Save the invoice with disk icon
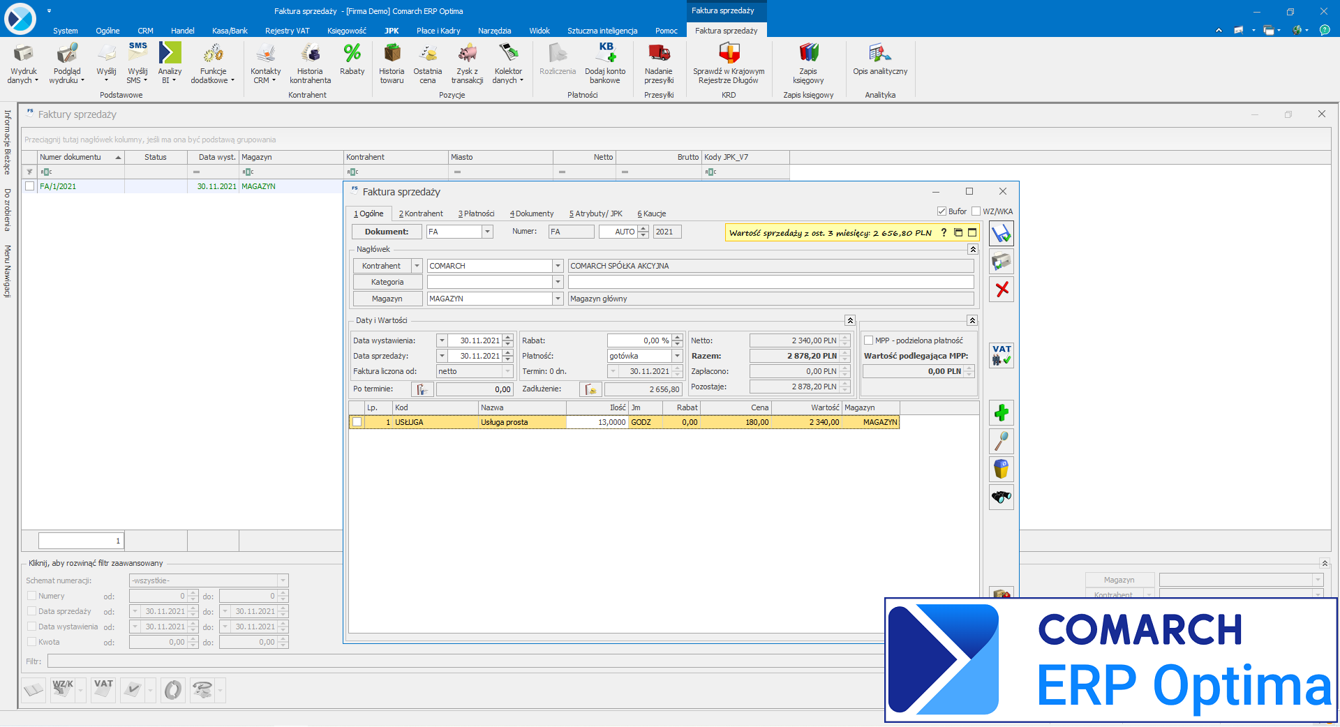The image size is (1340, 727). [1002, 234]
